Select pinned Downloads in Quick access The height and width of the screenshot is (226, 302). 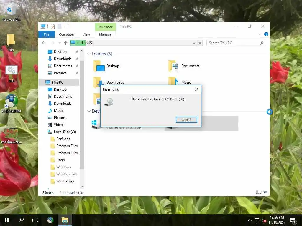63,59
